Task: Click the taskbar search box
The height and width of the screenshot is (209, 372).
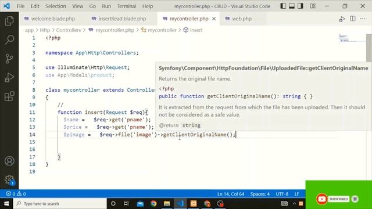Action: (x=60, y=204)
